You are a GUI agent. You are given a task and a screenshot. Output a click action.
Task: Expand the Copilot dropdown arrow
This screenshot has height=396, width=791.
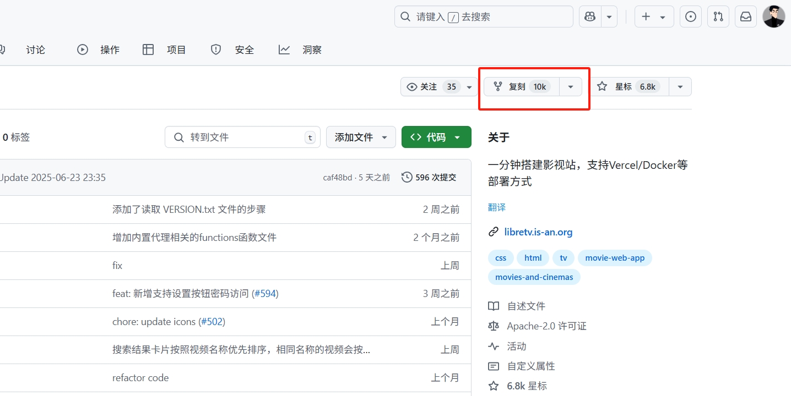(x=609, y=17)
